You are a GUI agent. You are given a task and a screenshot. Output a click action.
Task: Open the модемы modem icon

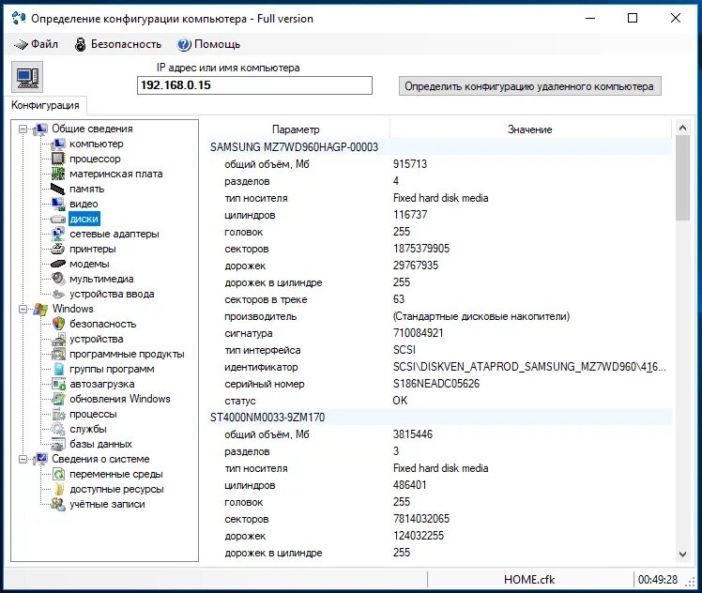click(58, 264)
